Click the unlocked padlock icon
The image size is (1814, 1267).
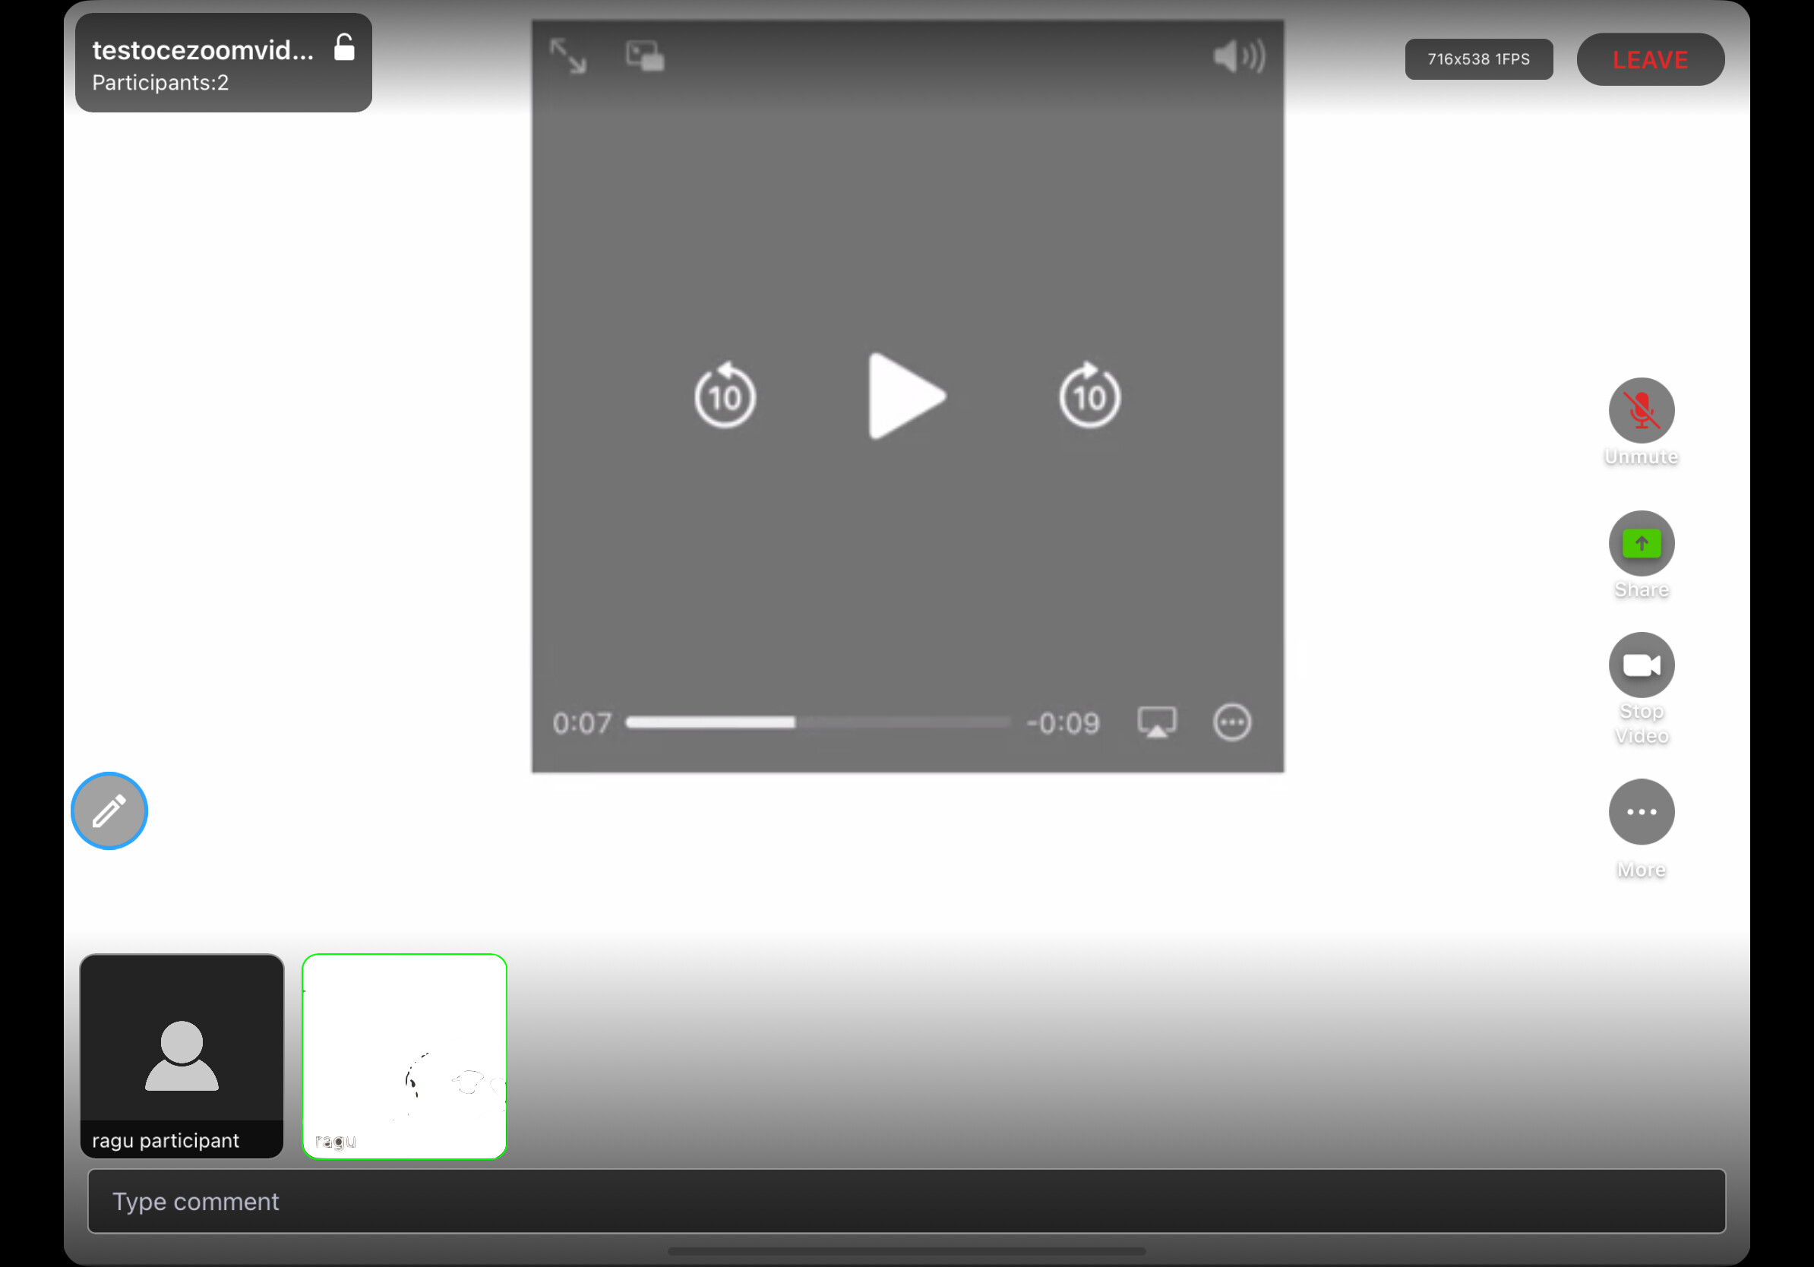[x=344, y=48]
